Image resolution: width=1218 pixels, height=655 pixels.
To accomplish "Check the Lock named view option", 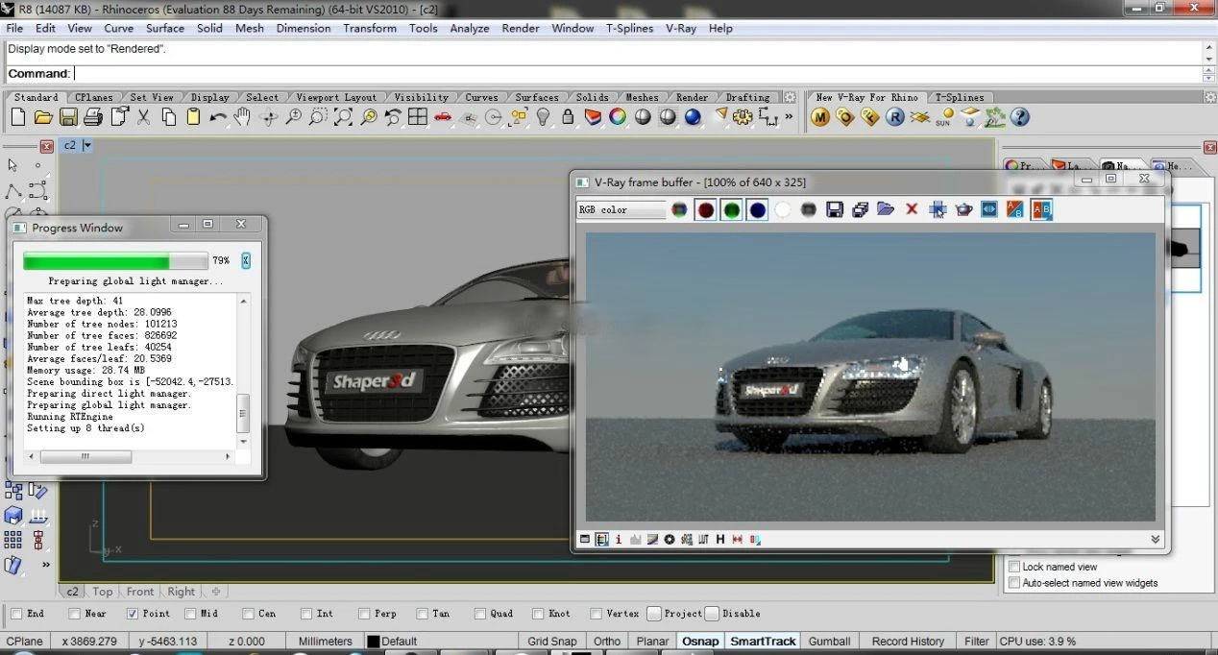I will [x=1014, y=567].
